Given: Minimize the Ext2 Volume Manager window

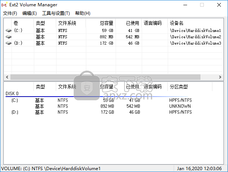Looking at the screenshot, I should pyautogui.click(x=185, y=5).
